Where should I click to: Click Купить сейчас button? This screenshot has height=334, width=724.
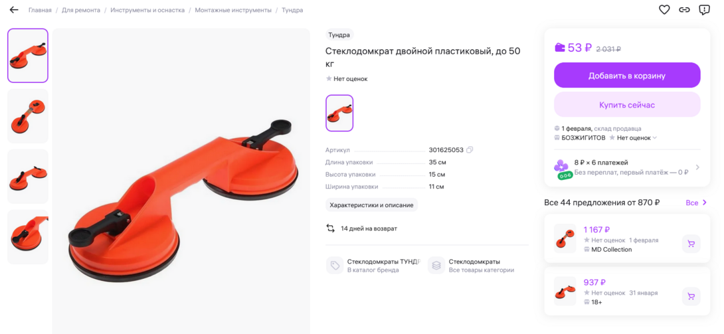tap(627, 105)
